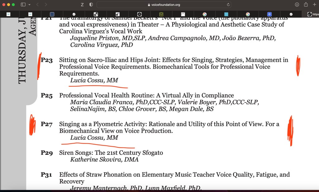This screenshot has height=192, width=319.
Task: Switch to the navy blue square tab
Action: pos(52,14)
